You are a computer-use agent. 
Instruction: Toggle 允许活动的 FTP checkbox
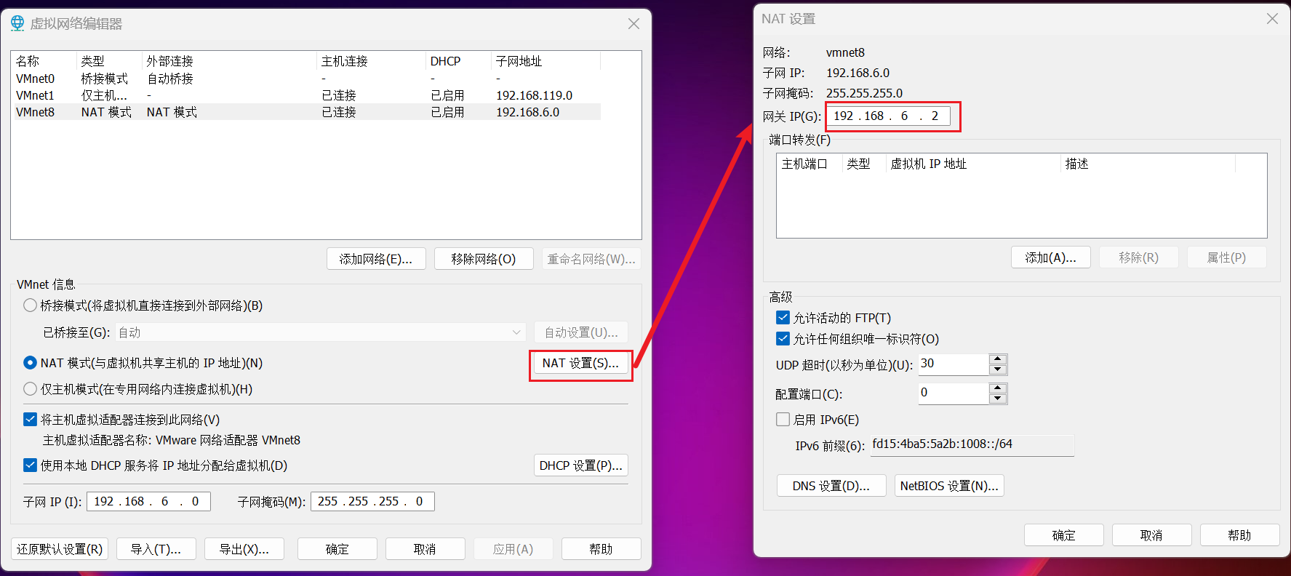(783, 318)
